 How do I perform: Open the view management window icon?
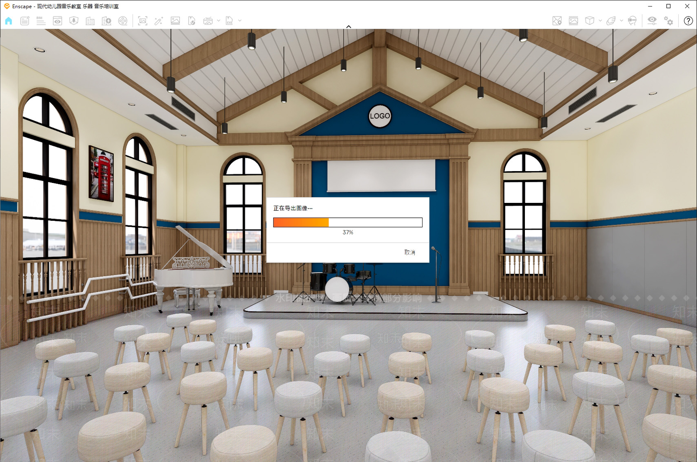click(x=58, y=21)
